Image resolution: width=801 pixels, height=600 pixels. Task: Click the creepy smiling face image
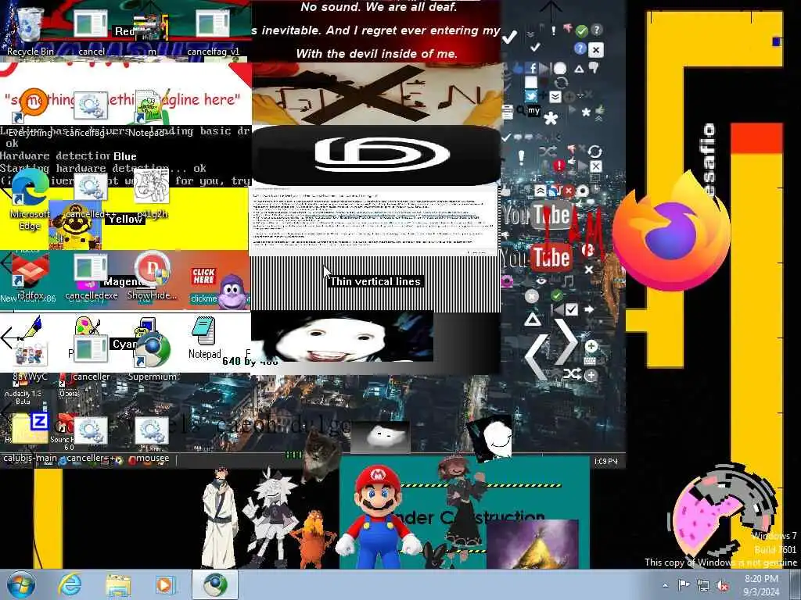click(x=341, y=337)
